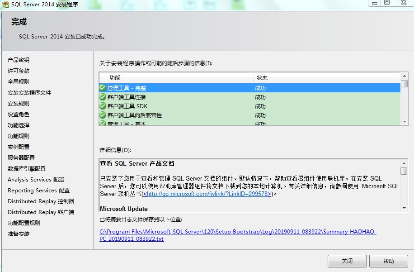The height and width of the screenshot is (272, 414).
Task: Close the setup window via title bar X
Action: tap(404, 3)
